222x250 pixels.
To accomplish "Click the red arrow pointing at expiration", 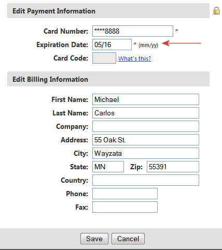I will point(182,43).
